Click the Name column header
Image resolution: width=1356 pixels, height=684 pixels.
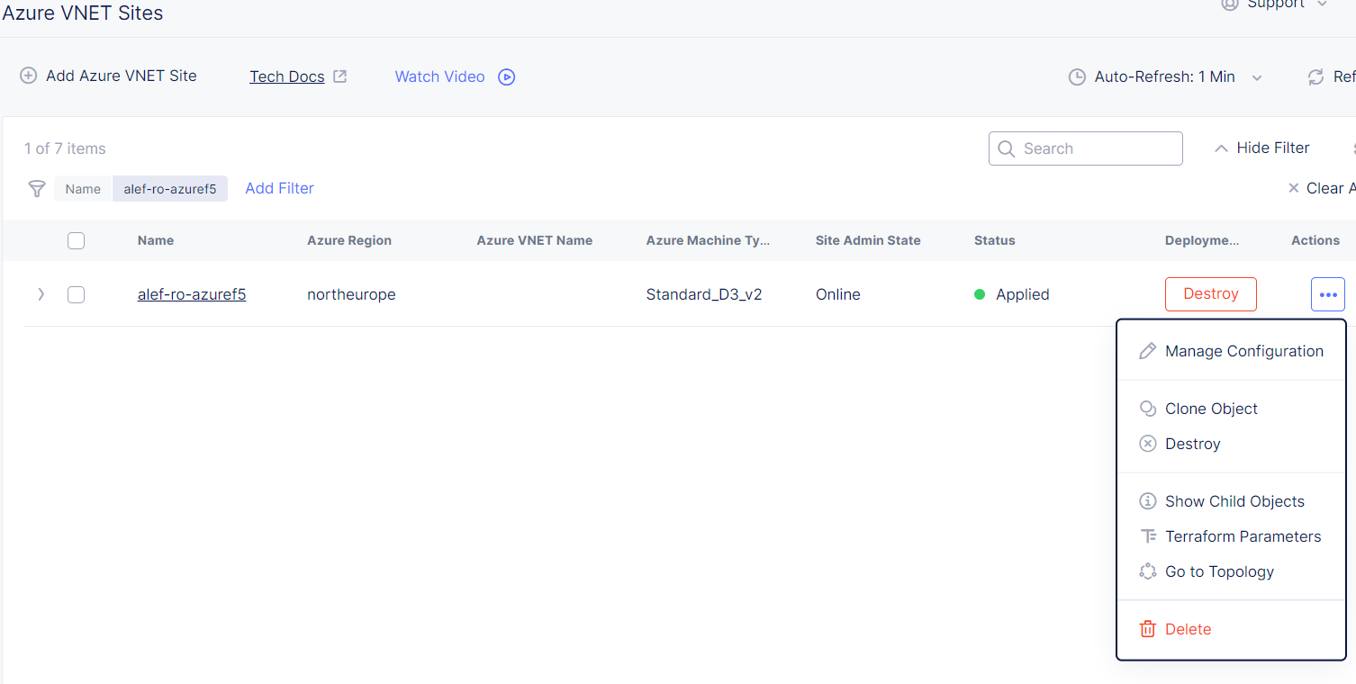click(156, 240)
